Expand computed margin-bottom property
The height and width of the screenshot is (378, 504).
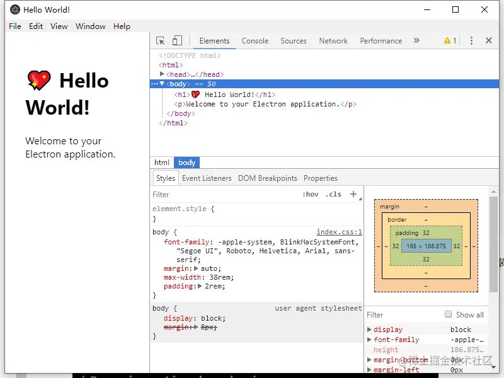[369, 360]
